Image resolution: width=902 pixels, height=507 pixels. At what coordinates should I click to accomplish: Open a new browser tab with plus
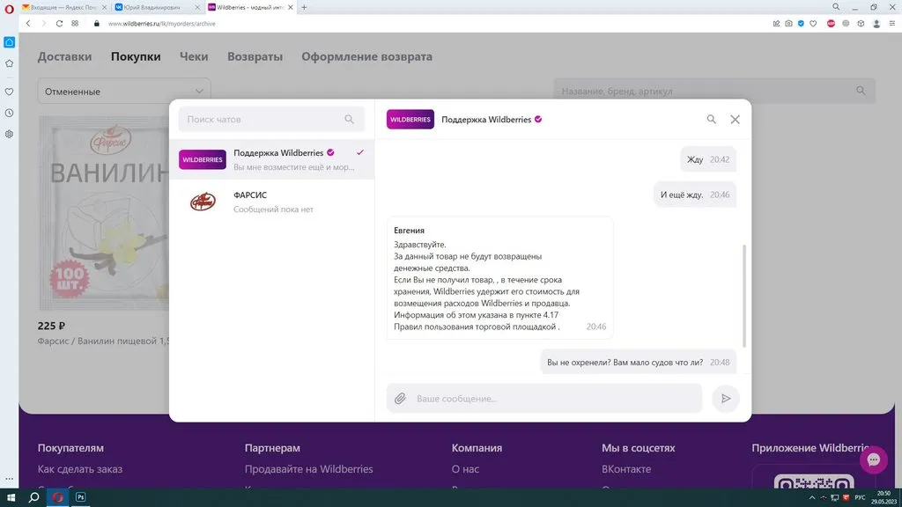click(x=304, y=7)
